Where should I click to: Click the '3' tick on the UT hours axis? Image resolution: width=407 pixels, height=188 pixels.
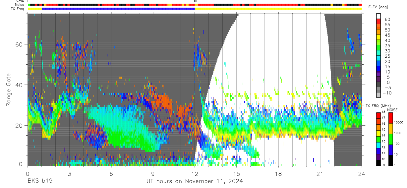click(69, 173)
